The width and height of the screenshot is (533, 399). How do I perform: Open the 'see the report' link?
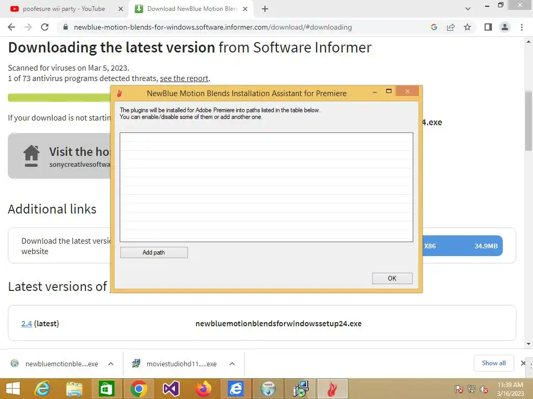click(184, 78)
